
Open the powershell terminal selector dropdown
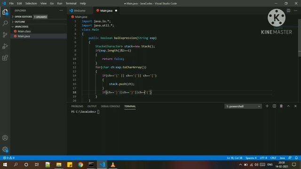coord(243,107)
